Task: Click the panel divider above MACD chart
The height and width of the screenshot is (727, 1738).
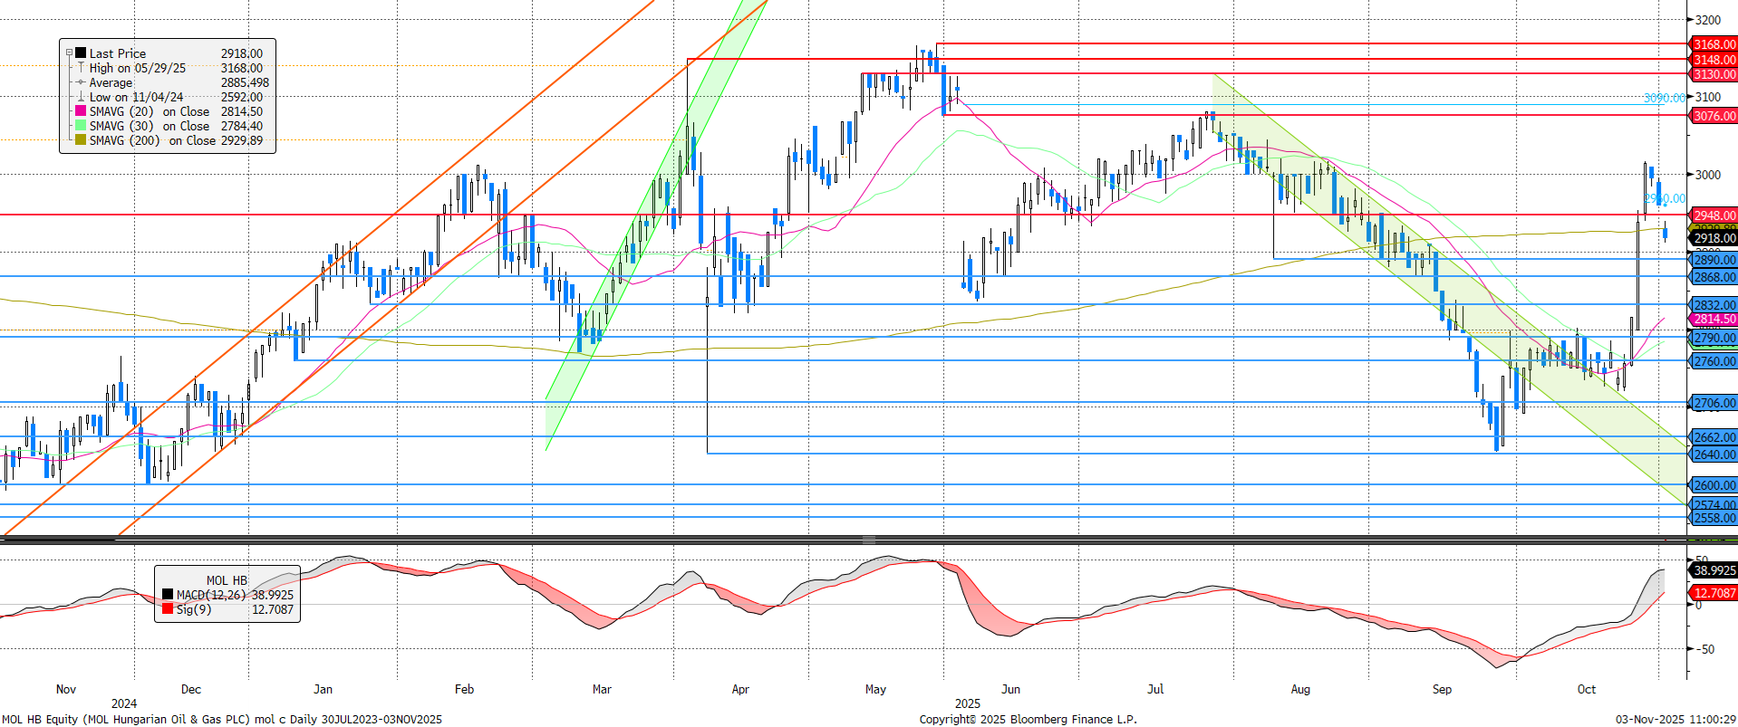Action: tap(868, 540)
